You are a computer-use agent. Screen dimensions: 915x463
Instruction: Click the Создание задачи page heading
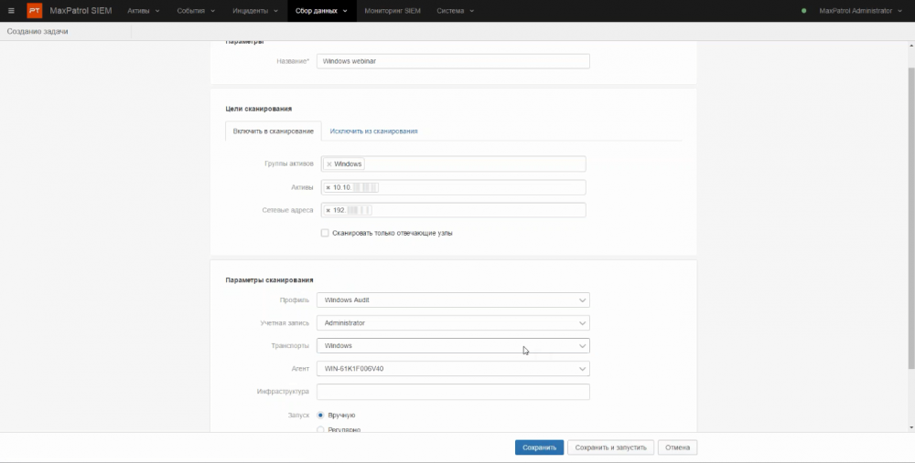38,31
